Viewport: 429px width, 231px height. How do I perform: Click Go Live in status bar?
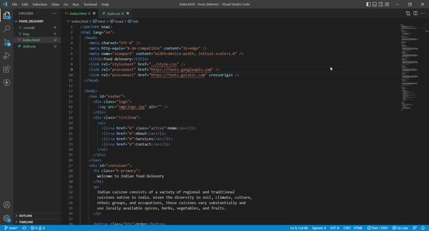[400, 228]
